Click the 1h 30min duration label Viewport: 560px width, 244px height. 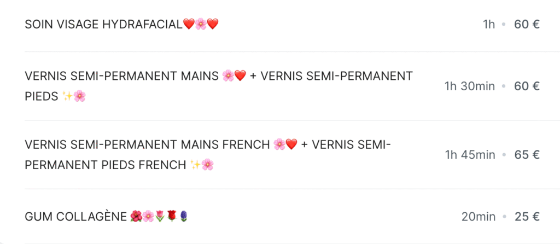470,86
